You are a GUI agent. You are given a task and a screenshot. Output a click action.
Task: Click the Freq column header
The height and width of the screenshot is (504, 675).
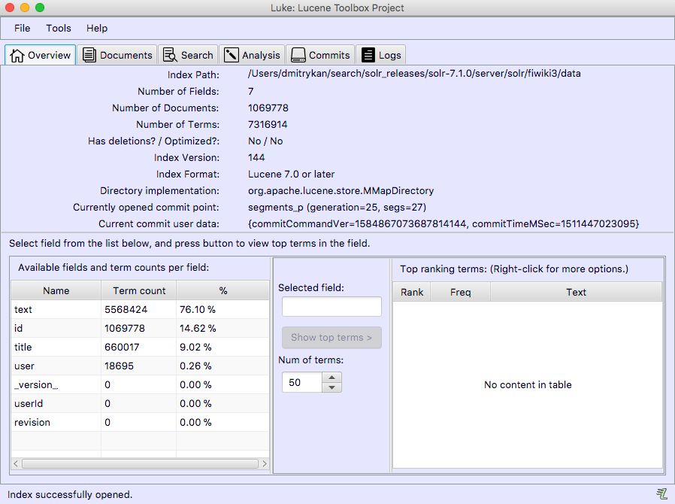[x=460, y=292]
